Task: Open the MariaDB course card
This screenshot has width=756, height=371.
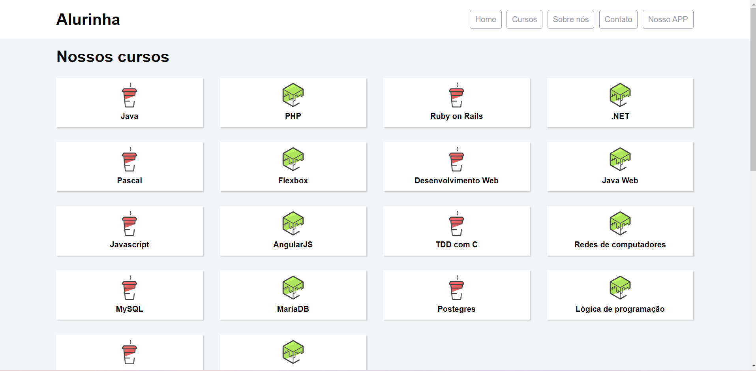Action: [293, 295]
